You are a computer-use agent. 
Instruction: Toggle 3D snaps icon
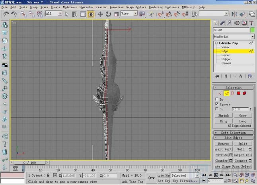pos(161,14)
